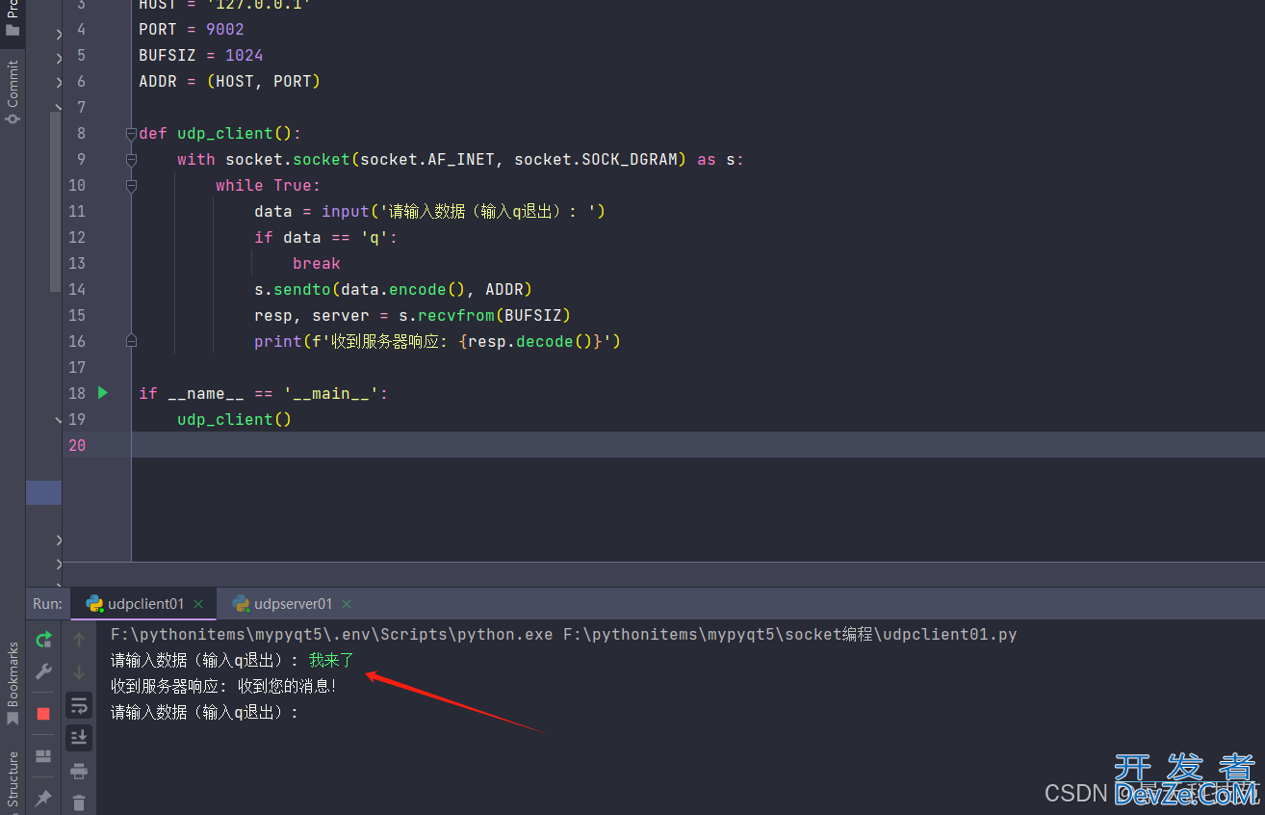Click the '收到服务器响应: 收到您的消息!' console line

click(224, 687)
